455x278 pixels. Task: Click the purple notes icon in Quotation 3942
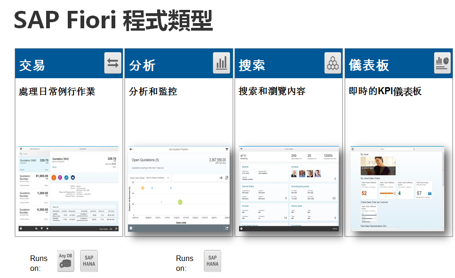[x=60, y=178]
